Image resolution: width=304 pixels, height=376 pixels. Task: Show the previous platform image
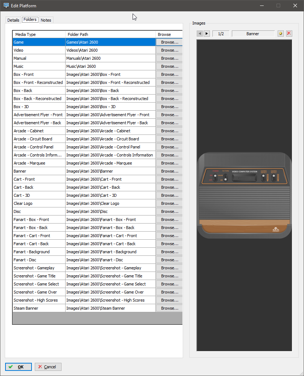200,34
